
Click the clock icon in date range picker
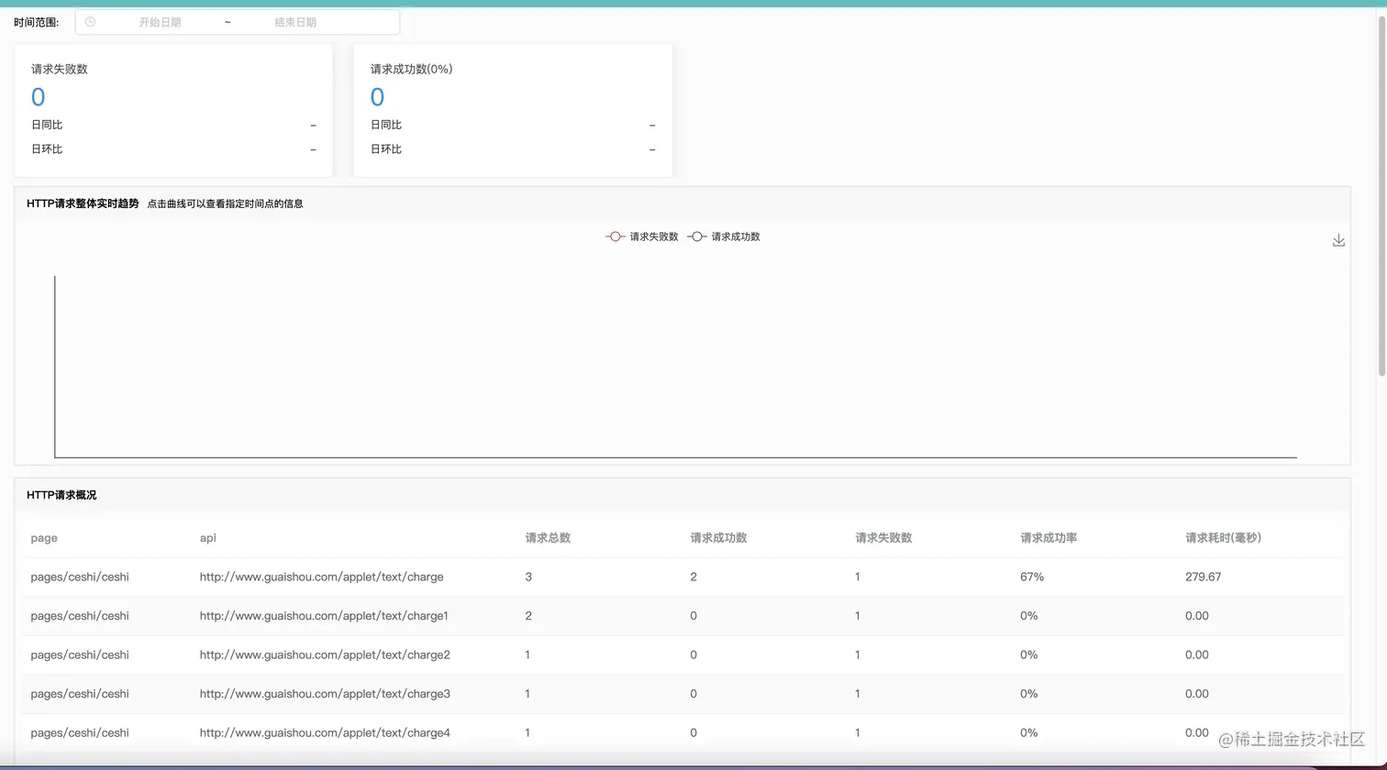coord(90,22)
